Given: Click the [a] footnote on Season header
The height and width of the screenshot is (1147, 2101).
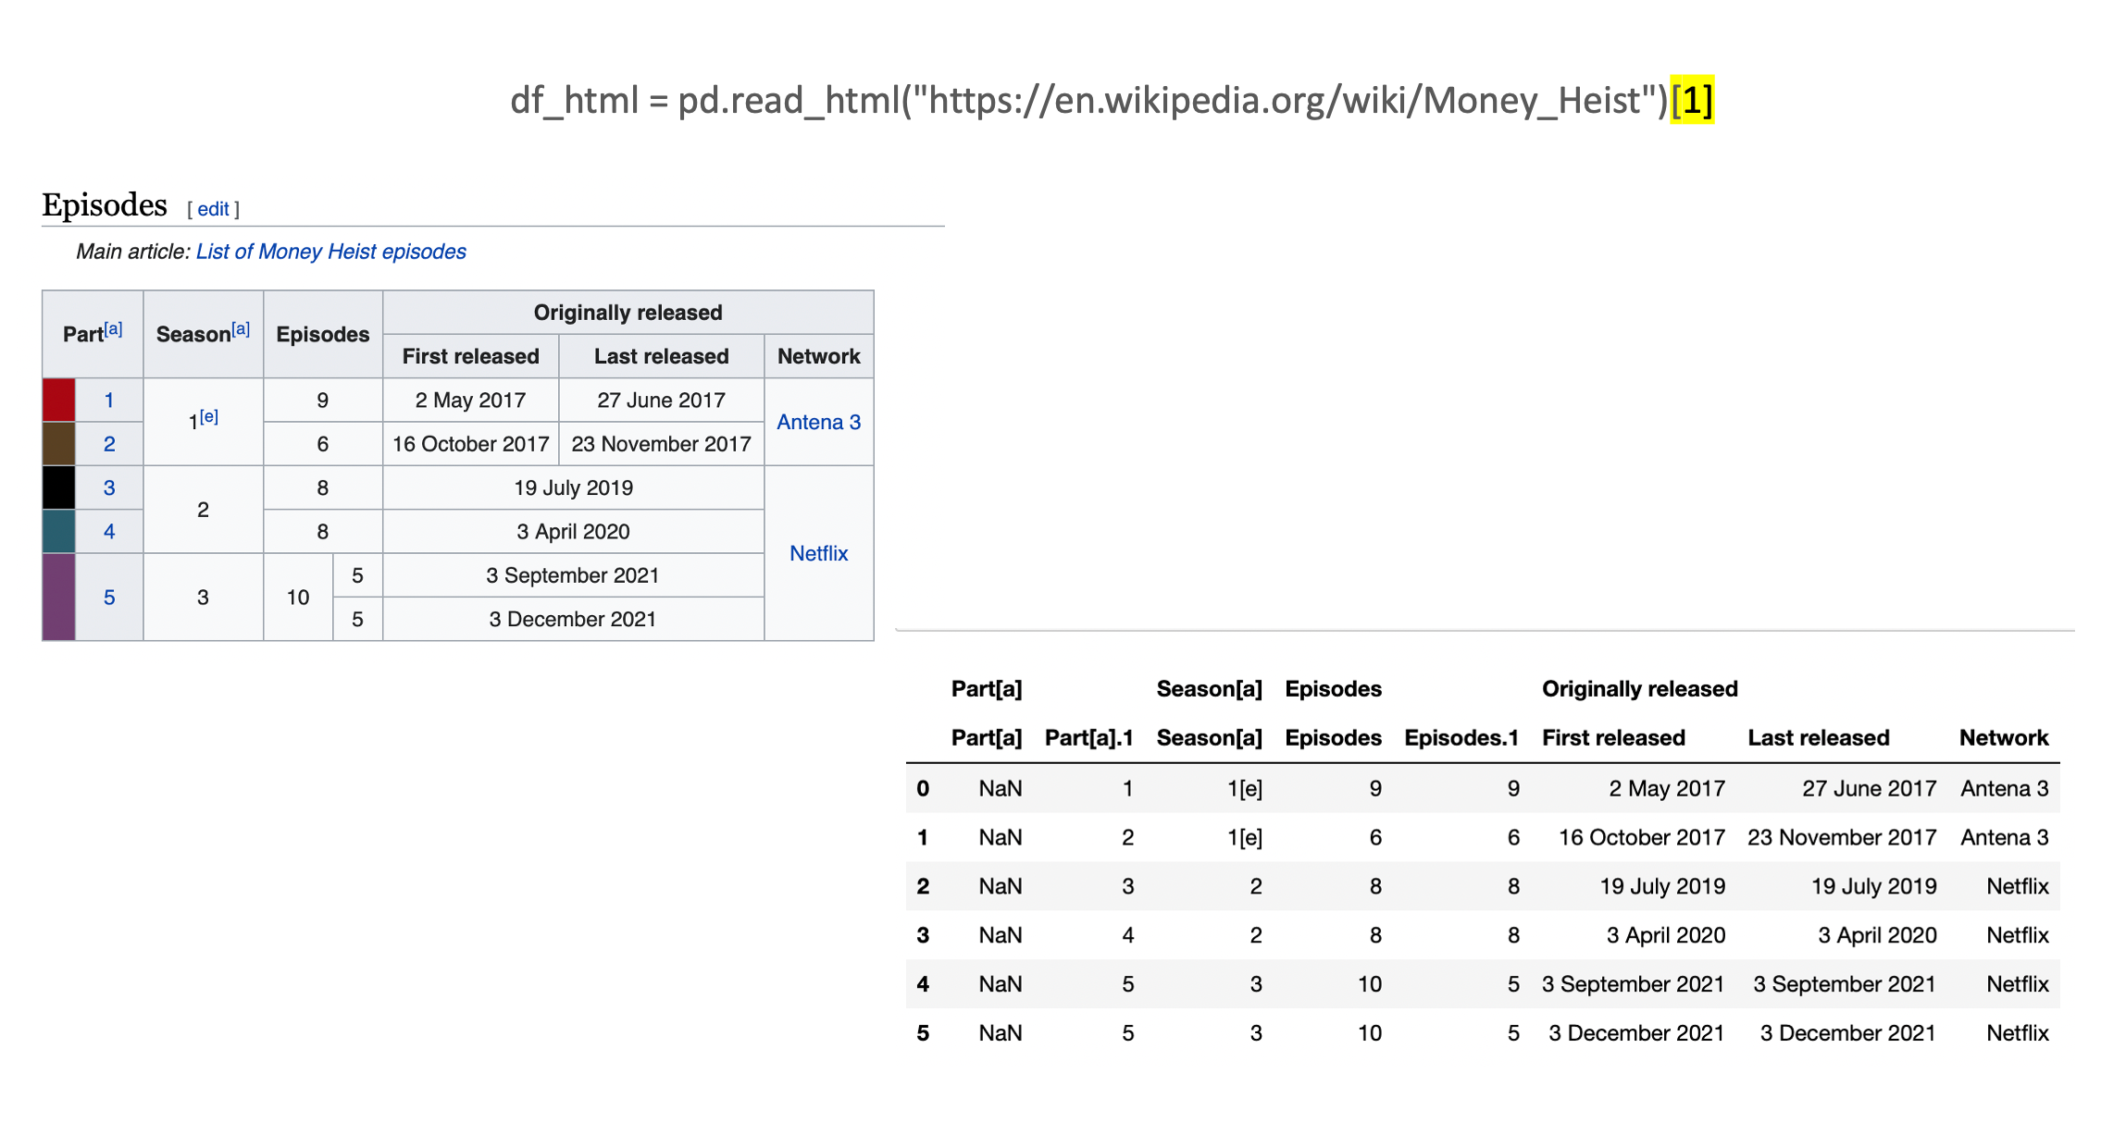Looking at the screenshot, I should point(241,328).
